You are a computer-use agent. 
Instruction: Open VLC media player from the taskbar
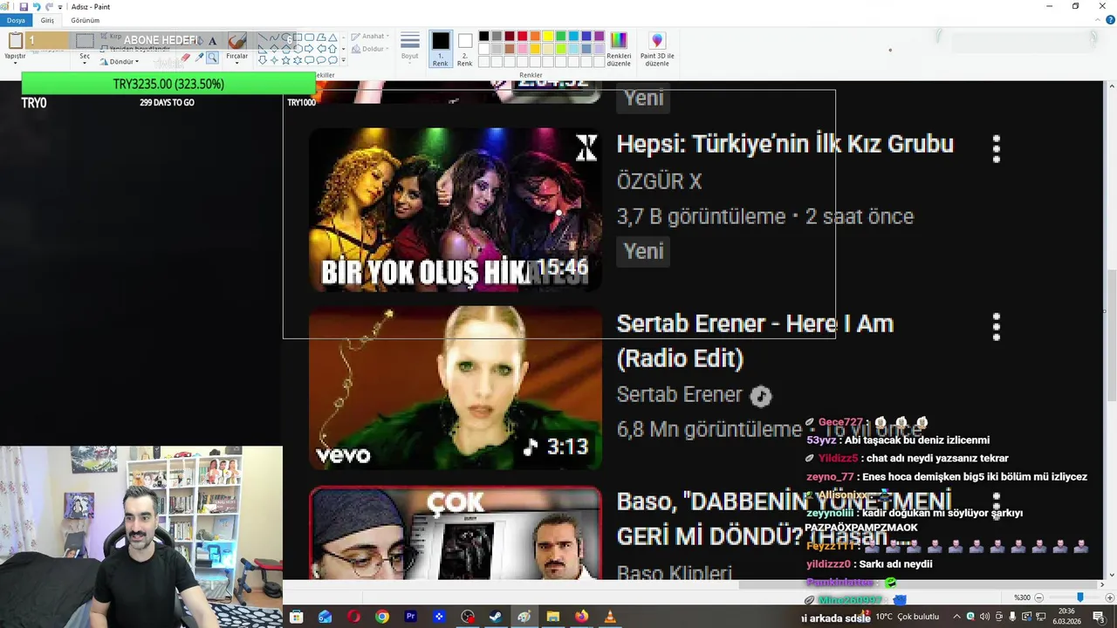tap(610, 617)
